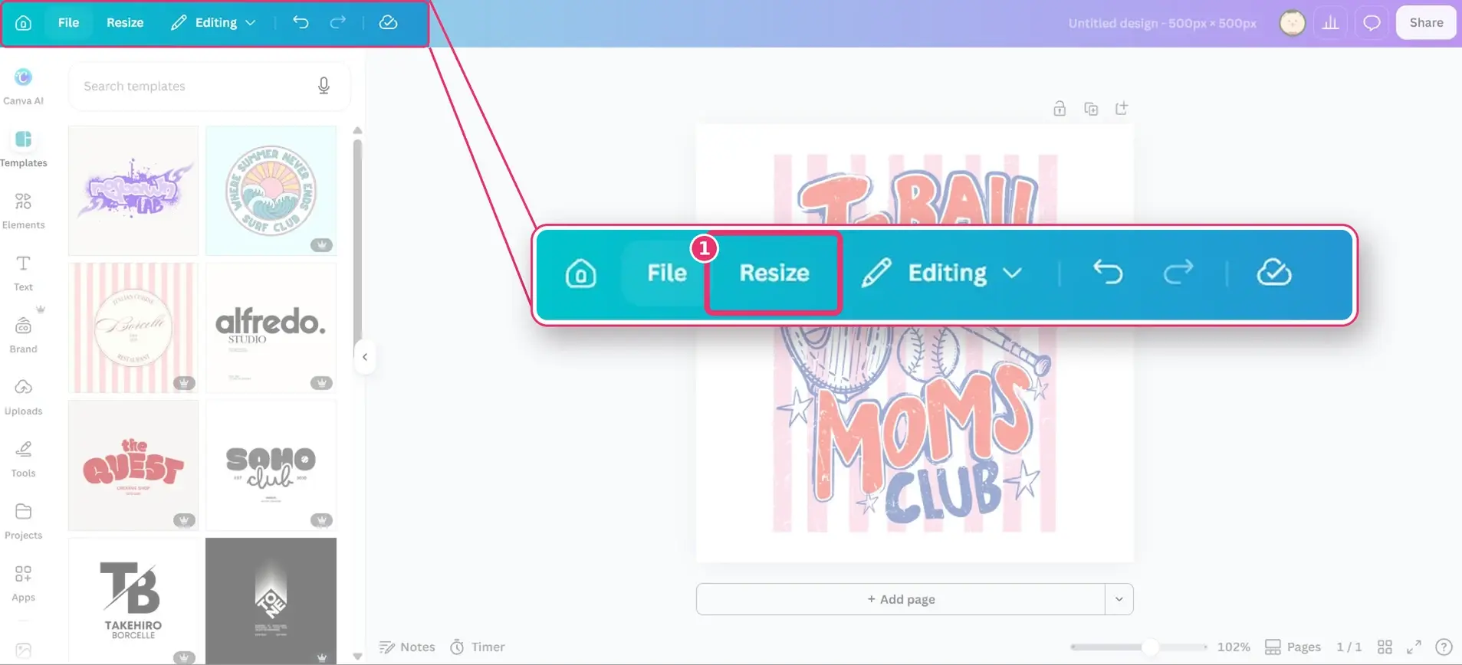Open the 102% zoom level menu

coord(1234,647)
